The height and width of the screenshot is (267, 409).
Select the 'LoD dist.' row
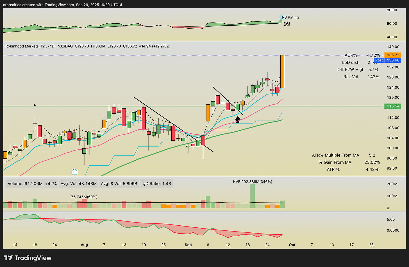361,62
